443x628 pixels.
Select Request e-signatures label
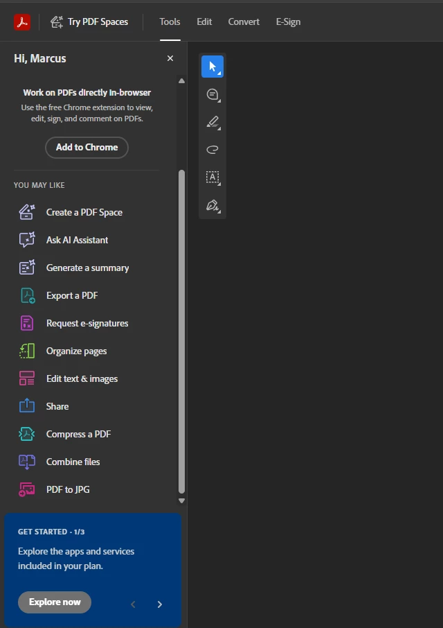click(x=87, y=323)
